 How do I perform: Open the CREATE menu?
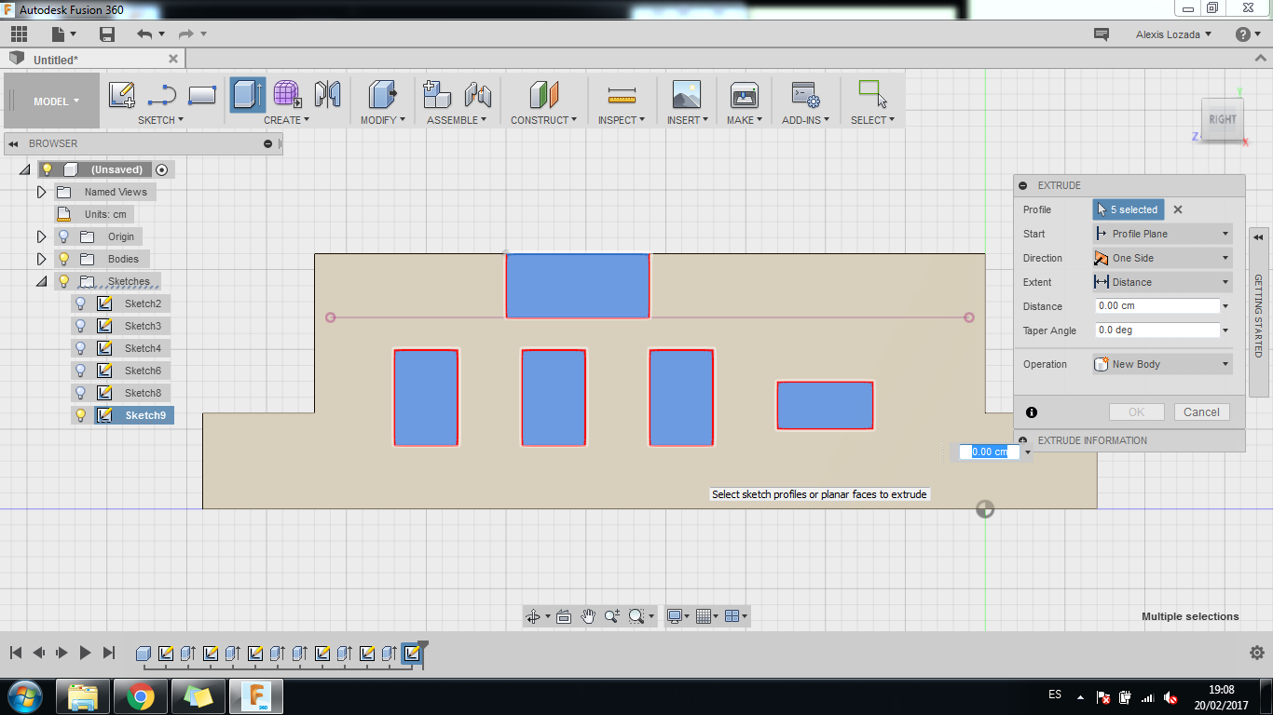pos(286,120)
